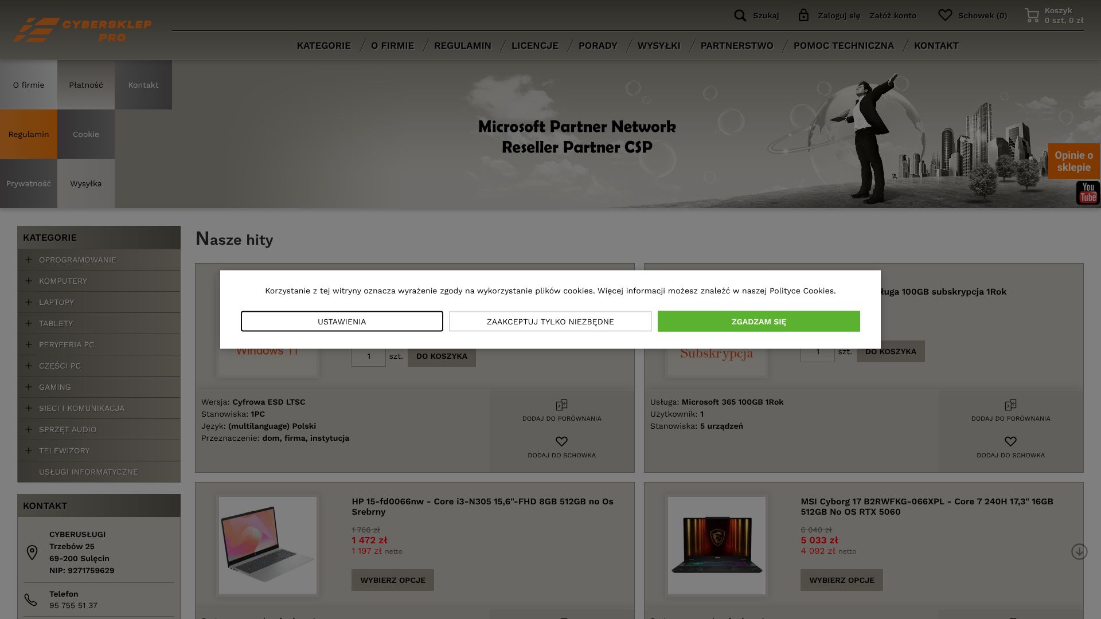
Task: Open the YouTube icon link
Action: tap(1087, 193)
